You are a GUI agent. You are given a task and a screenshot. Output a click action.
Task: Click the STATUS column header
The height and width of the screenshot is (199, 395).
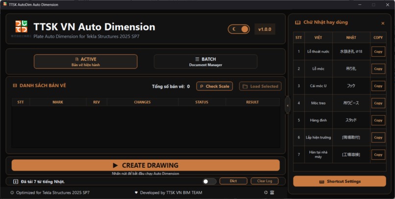click(202, 102)
